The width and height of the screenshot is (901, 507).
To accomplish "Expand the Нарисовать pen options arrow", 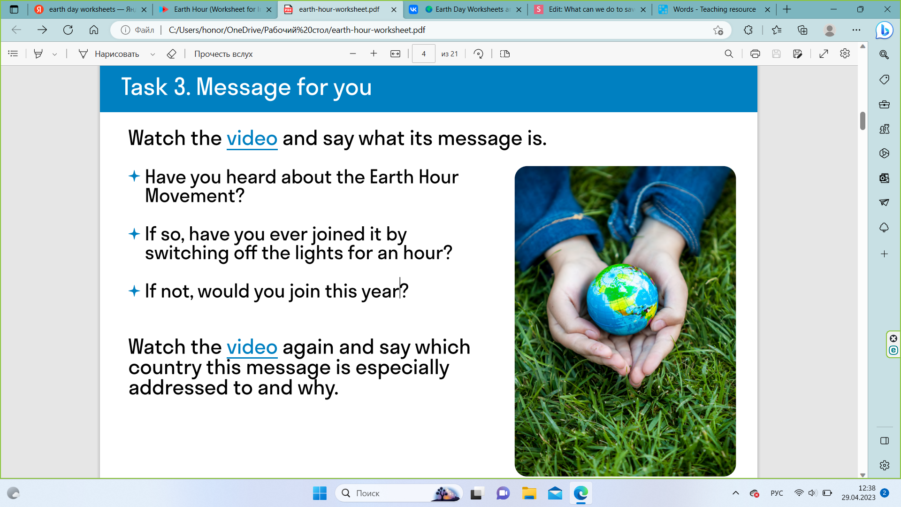I will click(153, 54).
